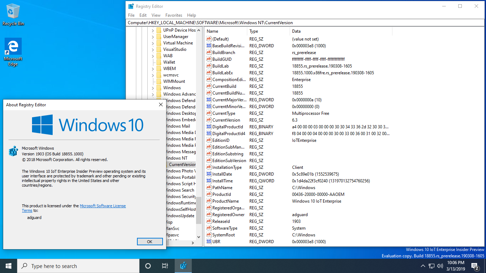Viewport: 486px width, 273px height.
Task: Expand the Windows key node
Action: [153, 88]
